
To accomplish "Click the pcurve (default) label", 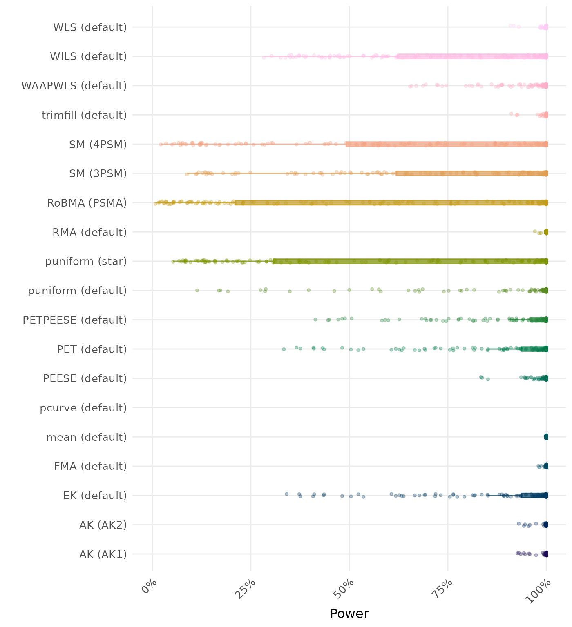I will click(83, 408).
